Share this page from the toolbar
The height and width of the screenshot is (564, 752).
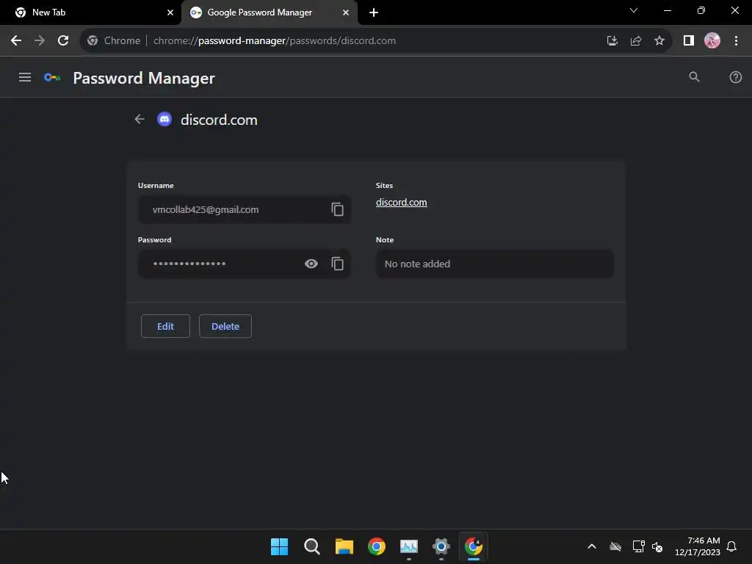coord(636,41)
